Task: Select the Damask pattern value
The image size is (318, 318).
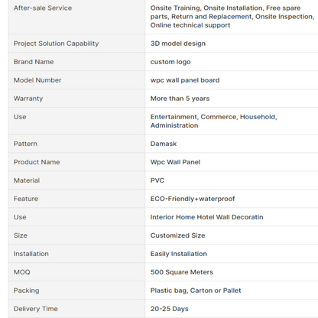Action: pos(164,144)
